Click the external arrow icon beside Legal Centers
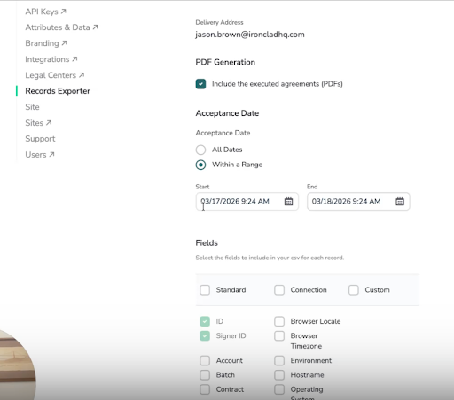The width and height of the screenshot is (454, 400). point(82,75)
